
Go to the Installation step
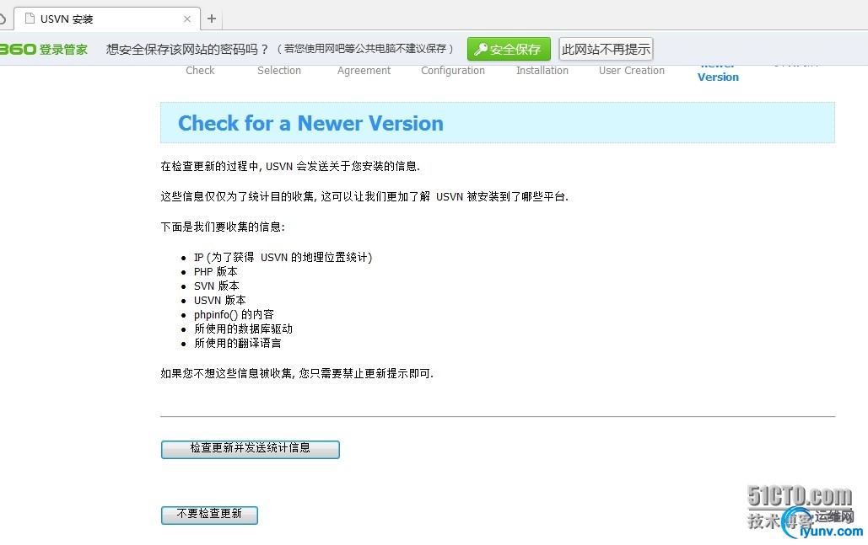(x=542, y=70)
